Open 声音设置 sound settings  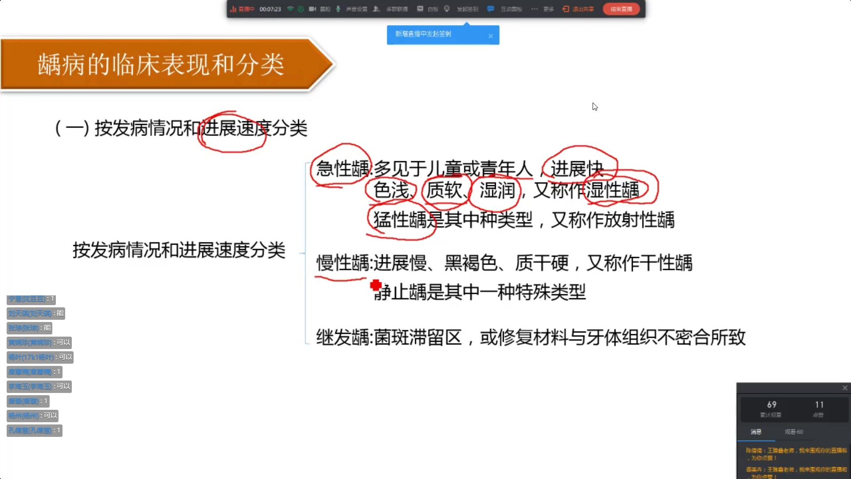coord(357,9)
